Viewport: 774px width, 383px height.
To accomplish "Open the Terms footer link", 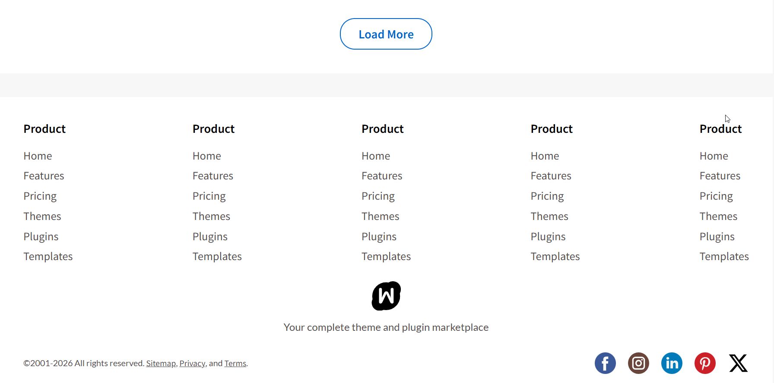I will (x=235, y=364).
